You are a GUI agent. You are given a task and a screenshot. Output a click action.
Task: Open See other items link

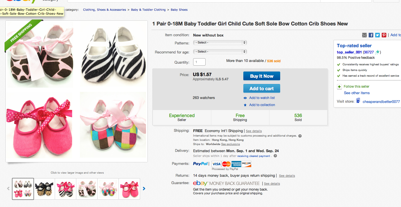tap(357, 93)
